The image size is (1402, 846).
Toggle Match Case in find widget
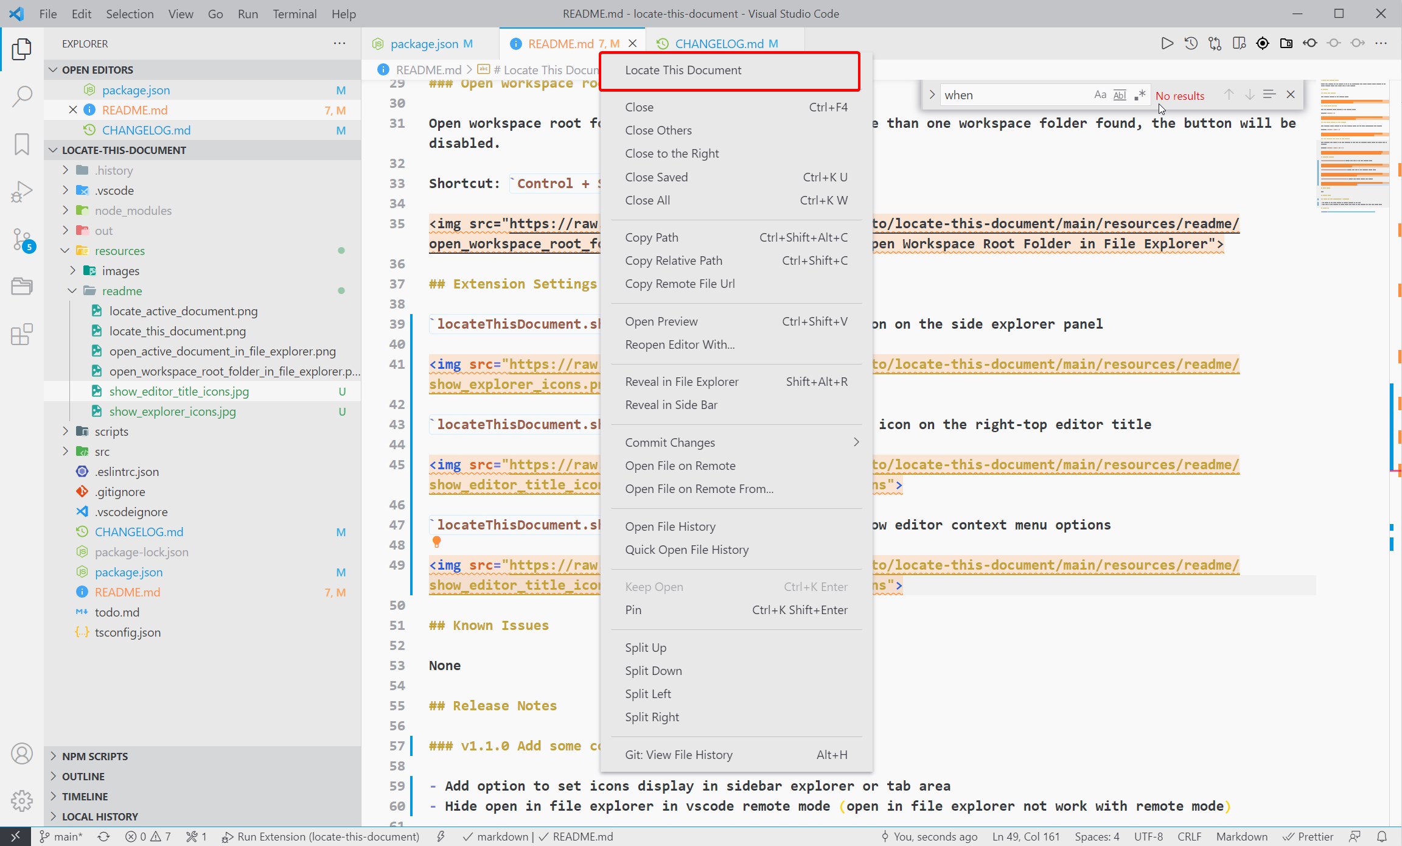pos(1100,95)
